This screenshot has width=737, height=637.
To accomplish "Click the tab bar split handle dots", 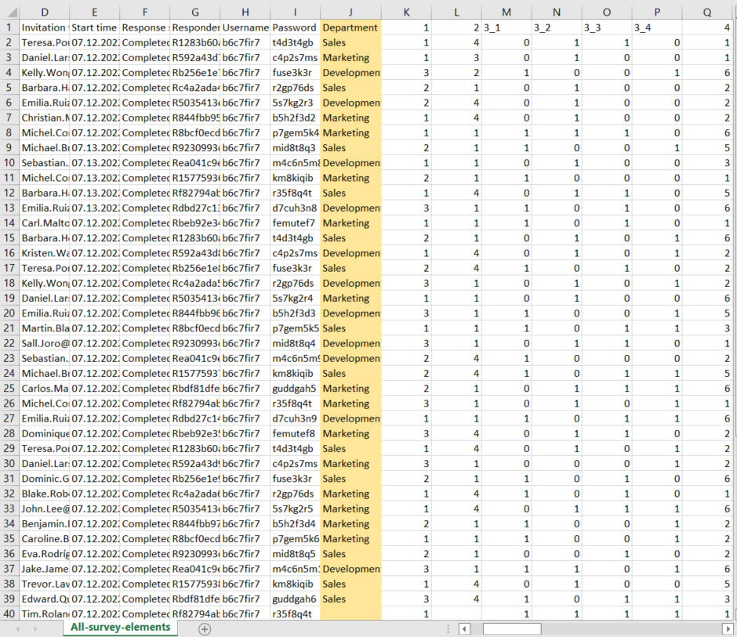I will tap(448, 628).
